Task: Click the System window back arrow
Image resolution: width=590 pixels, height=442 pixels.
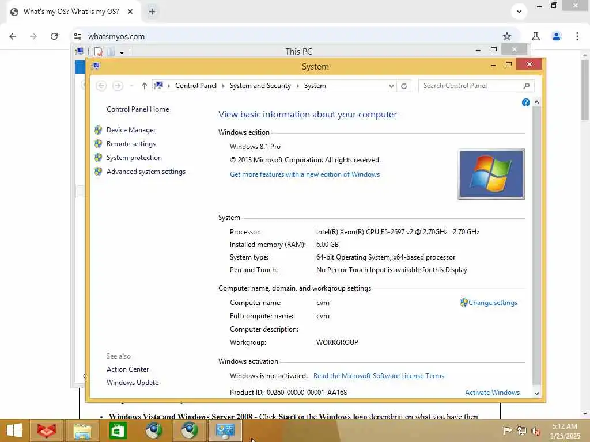Action: (x=101, y=86)
